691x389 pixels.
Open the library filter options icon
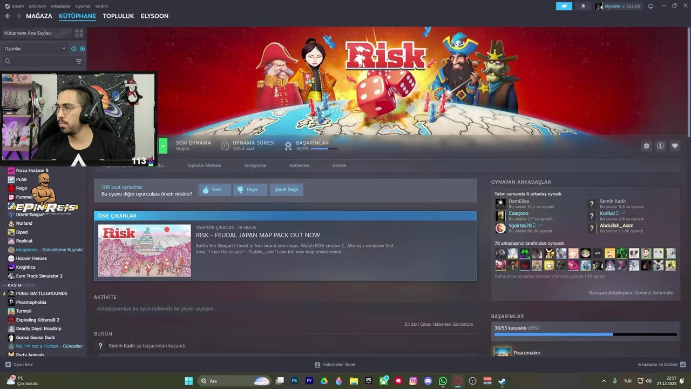click(x=79, y=61)
